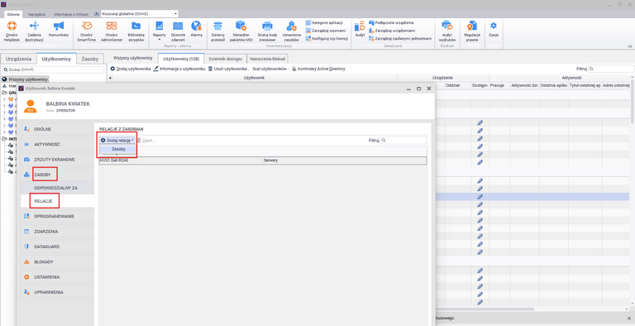Viewport: 635px width, 326px height.
Task: Click Drukuj kody kreskowe
Action: pyautogui.click(x=267, y=31)
